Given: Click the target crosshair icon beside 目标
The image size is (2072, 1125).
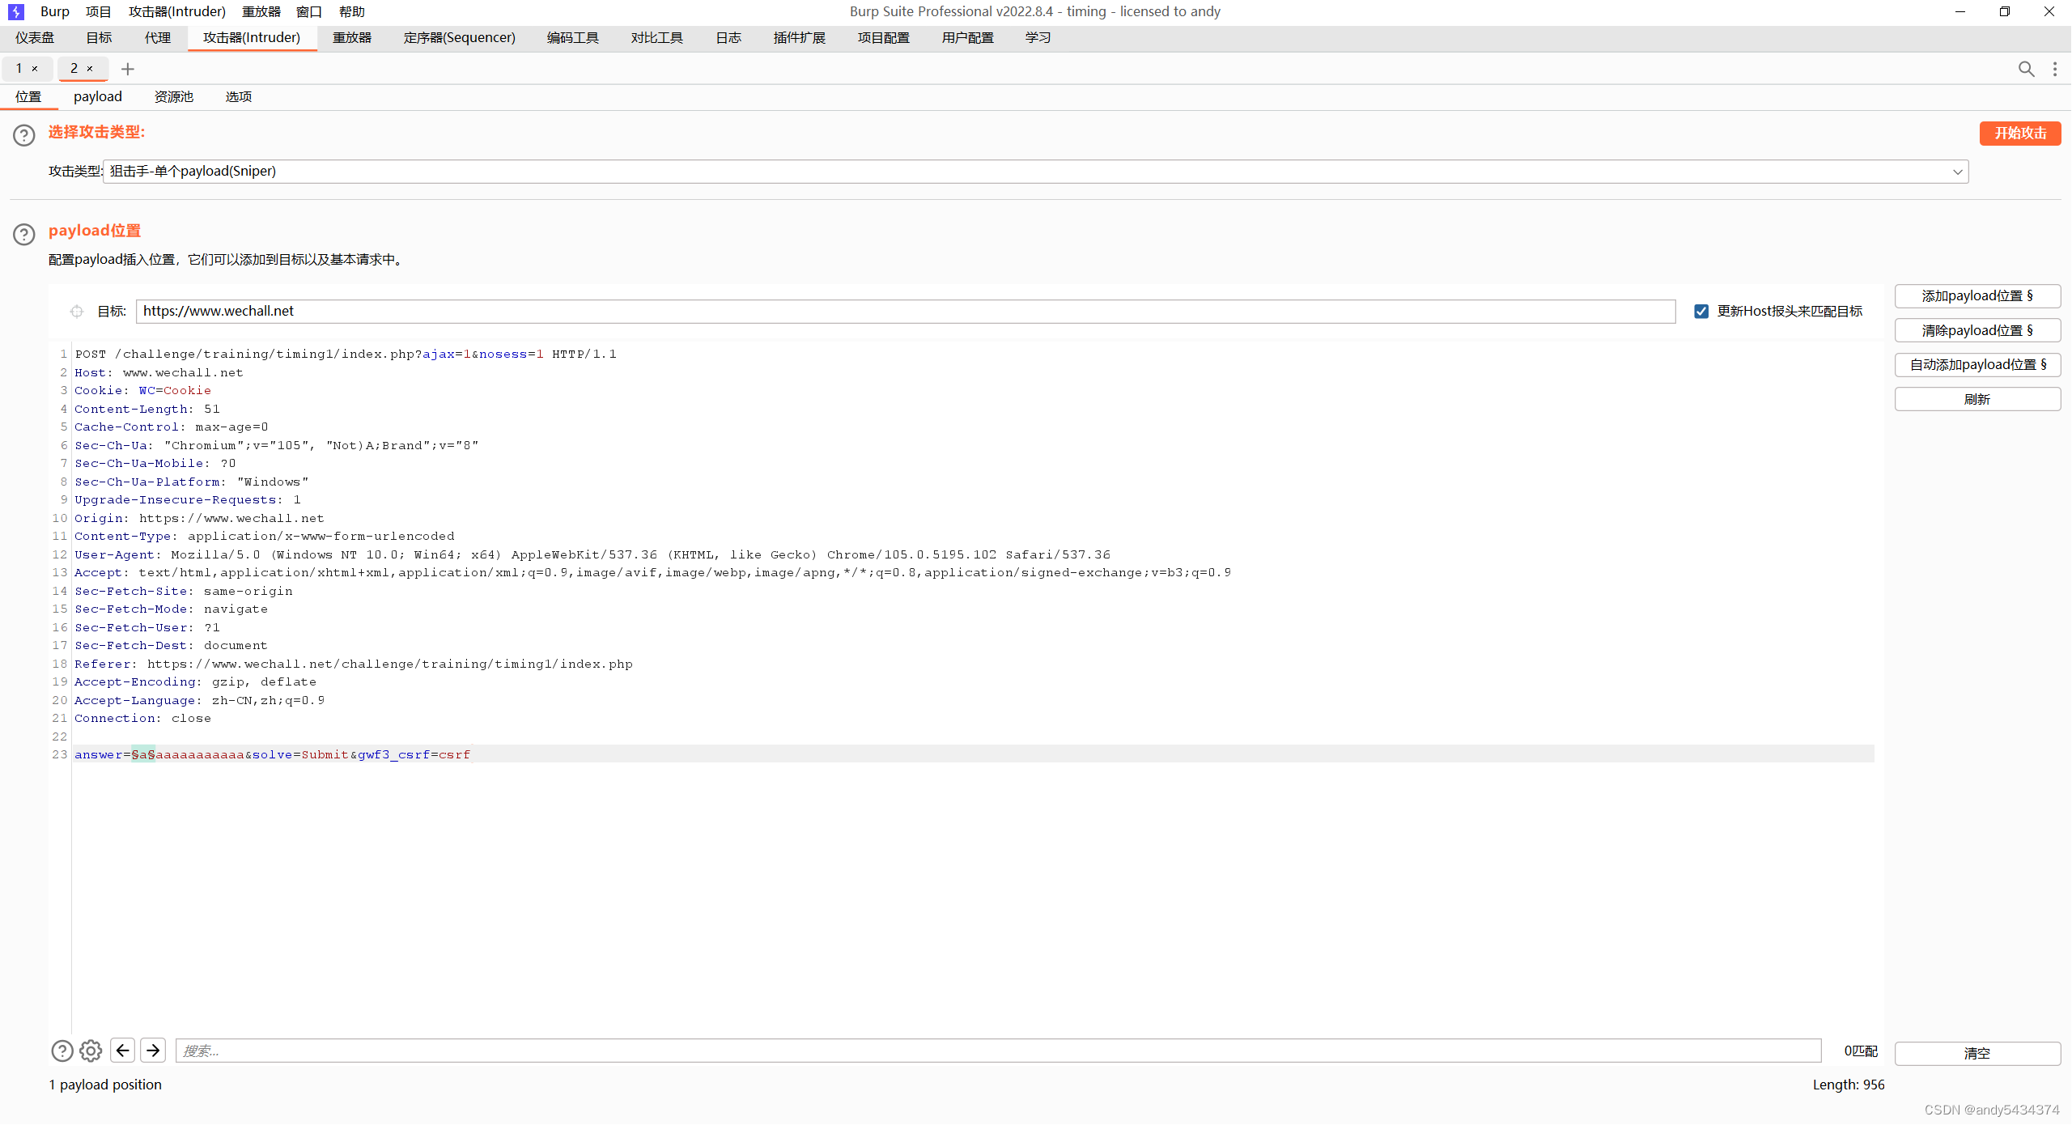Looking at the screenshot, I should (77, 311).
